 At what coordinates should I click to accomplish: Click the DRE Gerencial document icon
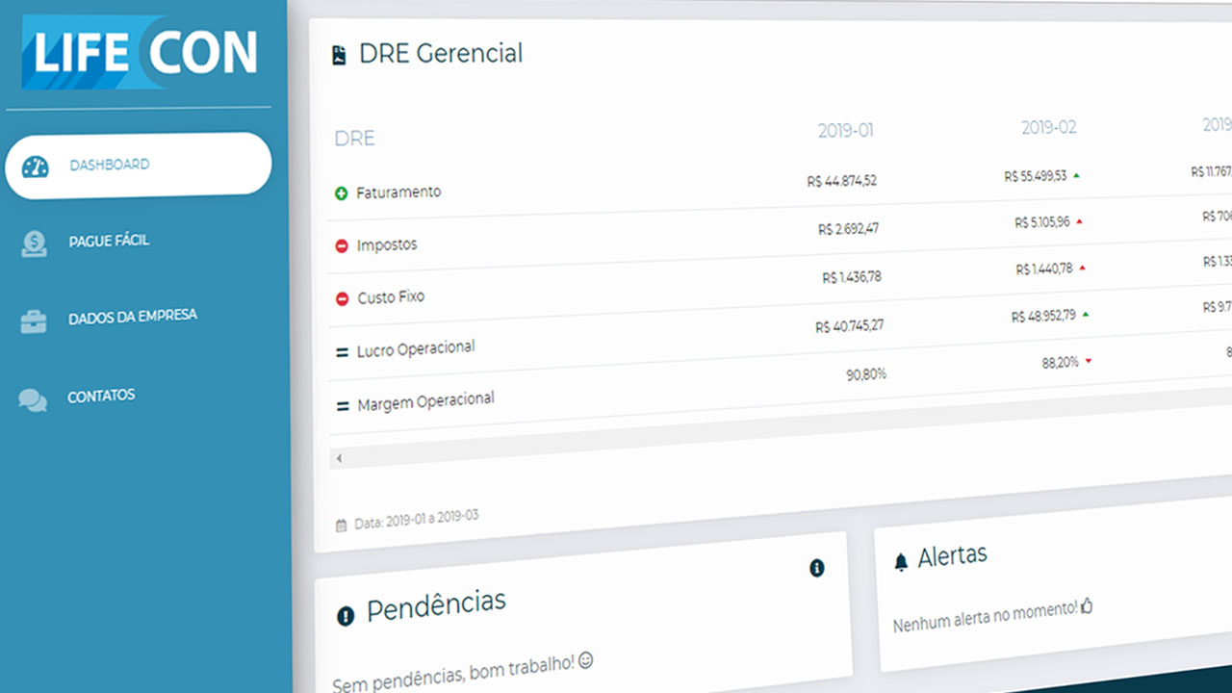point(337,53)
